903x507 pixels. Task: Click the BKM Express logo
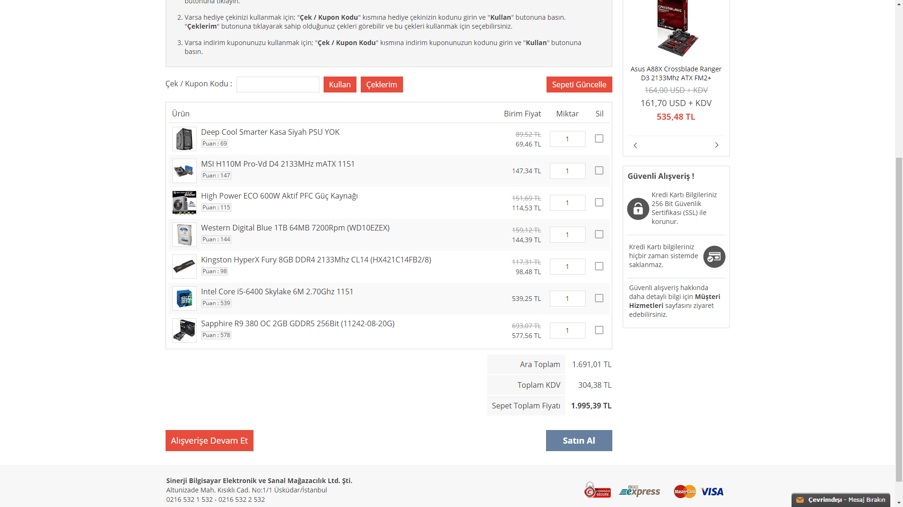point(640,491)
